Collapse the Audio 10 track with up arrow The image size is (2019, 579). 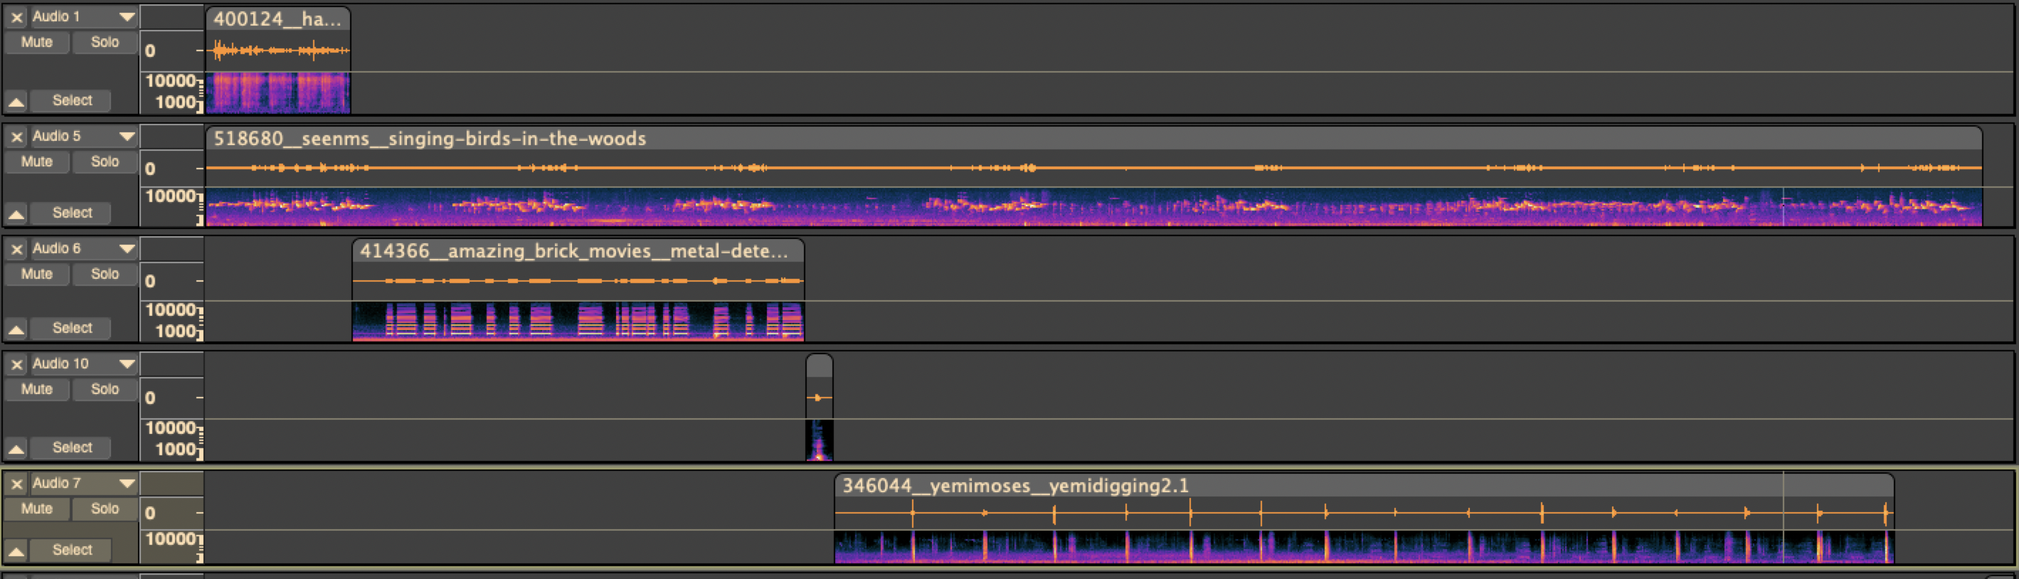pyautogui.click(x=16, y=449)
